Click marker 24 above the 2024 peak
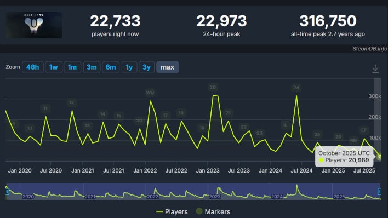388x218 pixels. [x=296, y=88]
